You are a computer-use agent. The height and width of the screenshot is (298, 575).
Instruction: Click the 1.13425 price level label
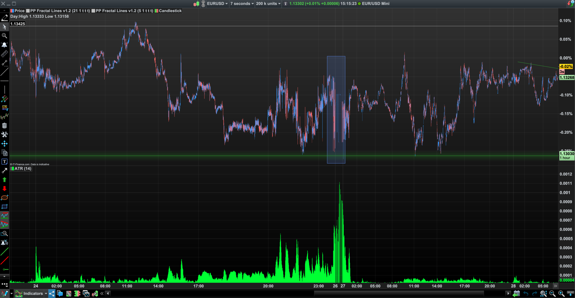[18, 24]
